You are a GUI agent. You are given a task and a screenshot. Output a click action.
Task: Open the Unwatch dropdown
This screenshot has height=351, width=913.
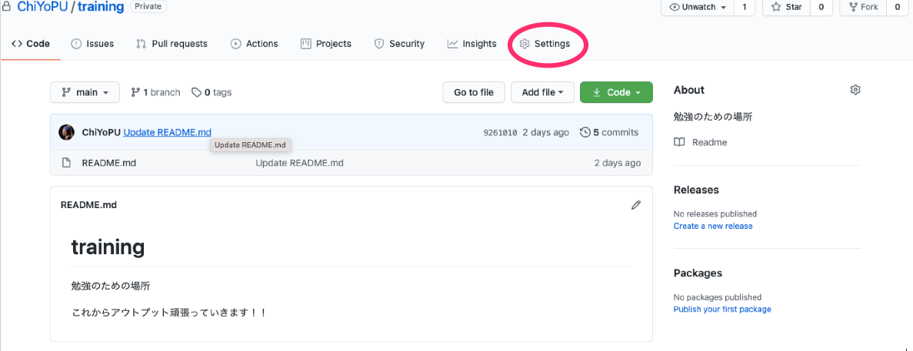click(698, 7)
